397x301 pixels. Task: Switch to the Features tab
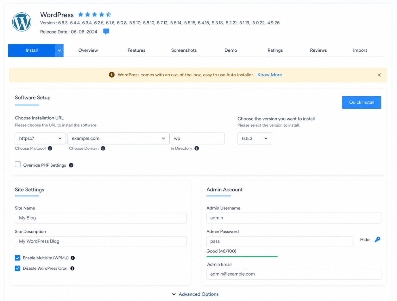coord(136,50)
